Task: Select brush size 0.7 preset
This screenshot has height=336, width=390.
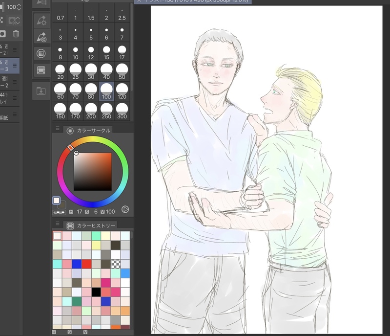Action: tap(60, 14)
